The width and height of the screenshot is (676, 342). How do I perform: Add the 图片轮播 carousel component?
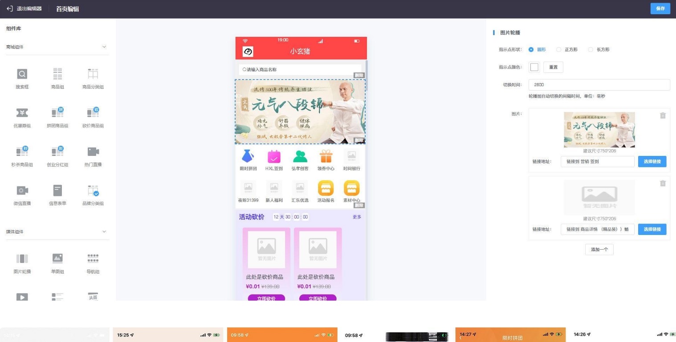pos(22,259)
